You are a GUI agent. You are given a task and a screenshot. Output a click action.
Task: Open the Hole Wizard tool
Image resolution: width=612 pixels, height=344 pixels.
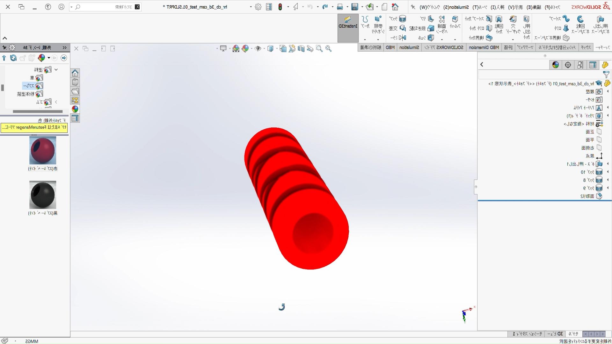513,25
